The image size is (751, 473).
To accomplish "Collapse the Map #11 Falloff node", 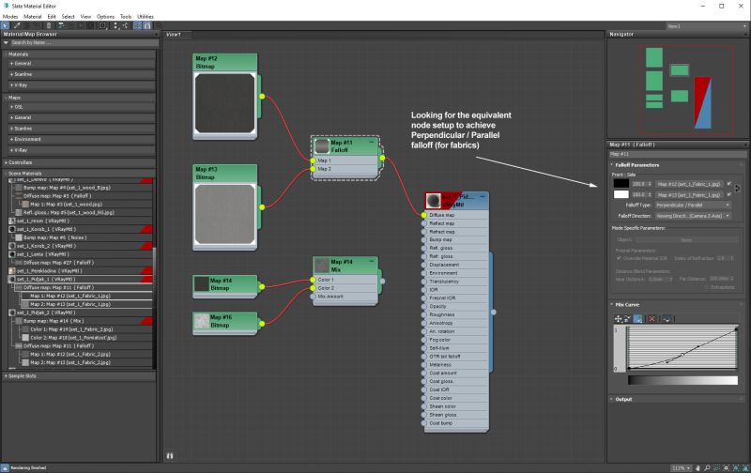I will click(372, 143).
